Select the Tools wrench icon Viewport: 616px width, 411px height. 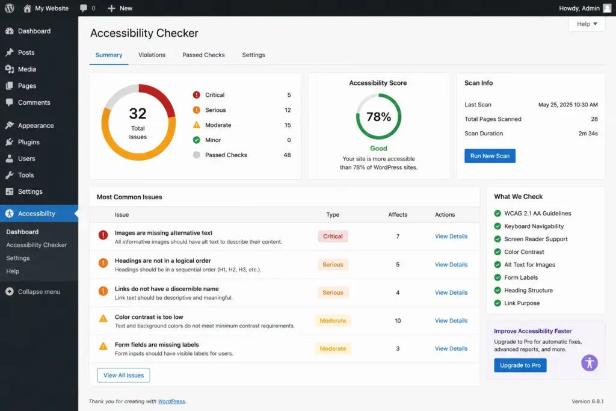pyautogui.click(x=10, y=175)
